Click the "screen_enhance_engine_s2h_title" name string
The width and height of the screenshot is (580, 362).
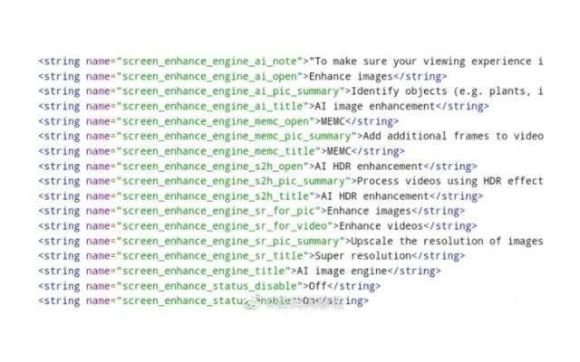(216, 196)
